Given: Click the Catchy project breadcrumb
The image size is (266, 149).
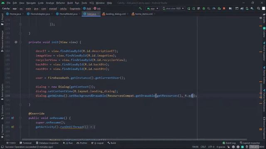Looking at the screenshot, I should coord(6,8).
